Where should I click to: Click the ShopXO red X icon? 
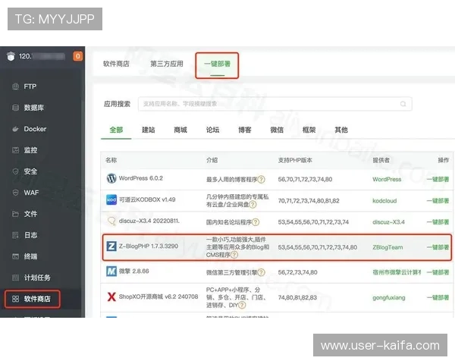click(111, 297)
